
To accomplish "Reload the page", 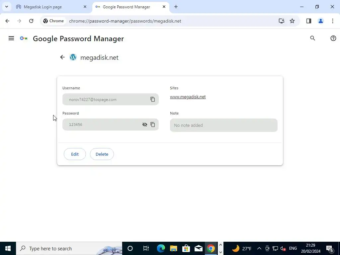I will (31, 21).
